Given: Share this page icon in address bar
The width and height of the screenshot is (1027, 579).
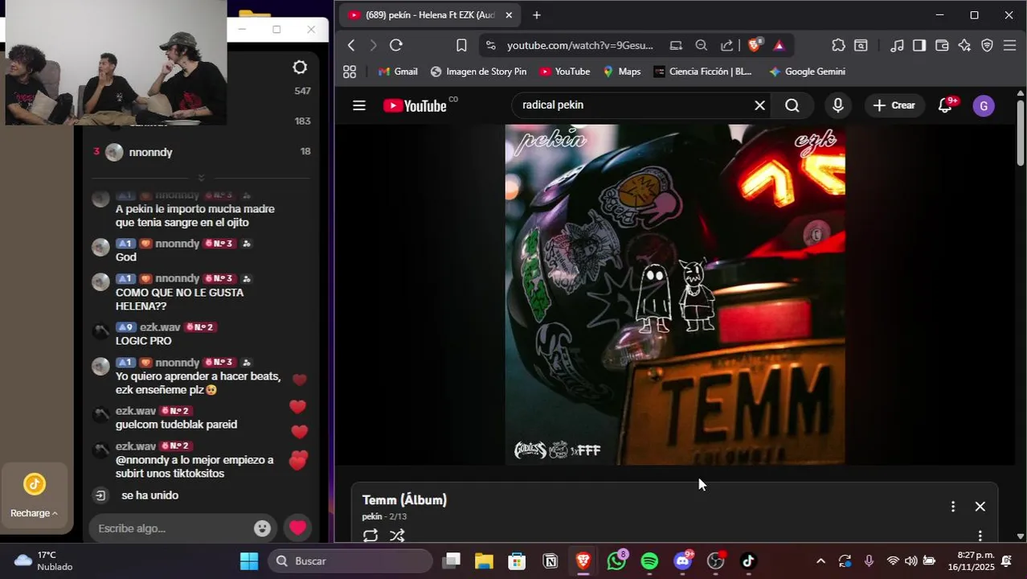Looking at the screenshot, I should pos(726,46).
